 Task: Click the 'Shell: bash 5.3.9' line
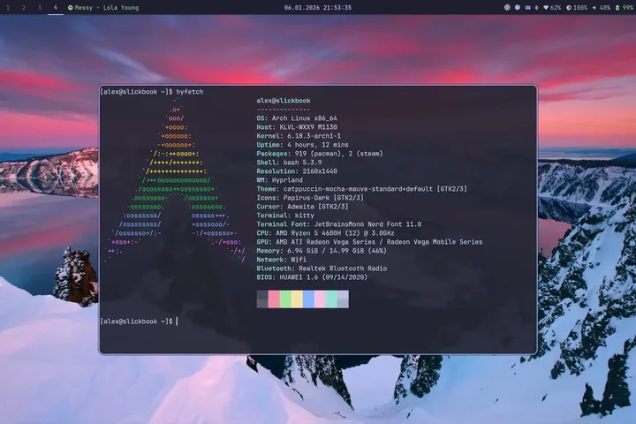point(289,163)
